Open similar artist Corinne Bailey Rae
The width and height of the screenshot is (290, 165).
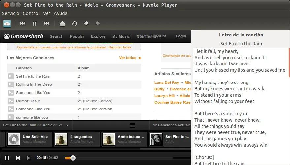click(x=172, y=102)
